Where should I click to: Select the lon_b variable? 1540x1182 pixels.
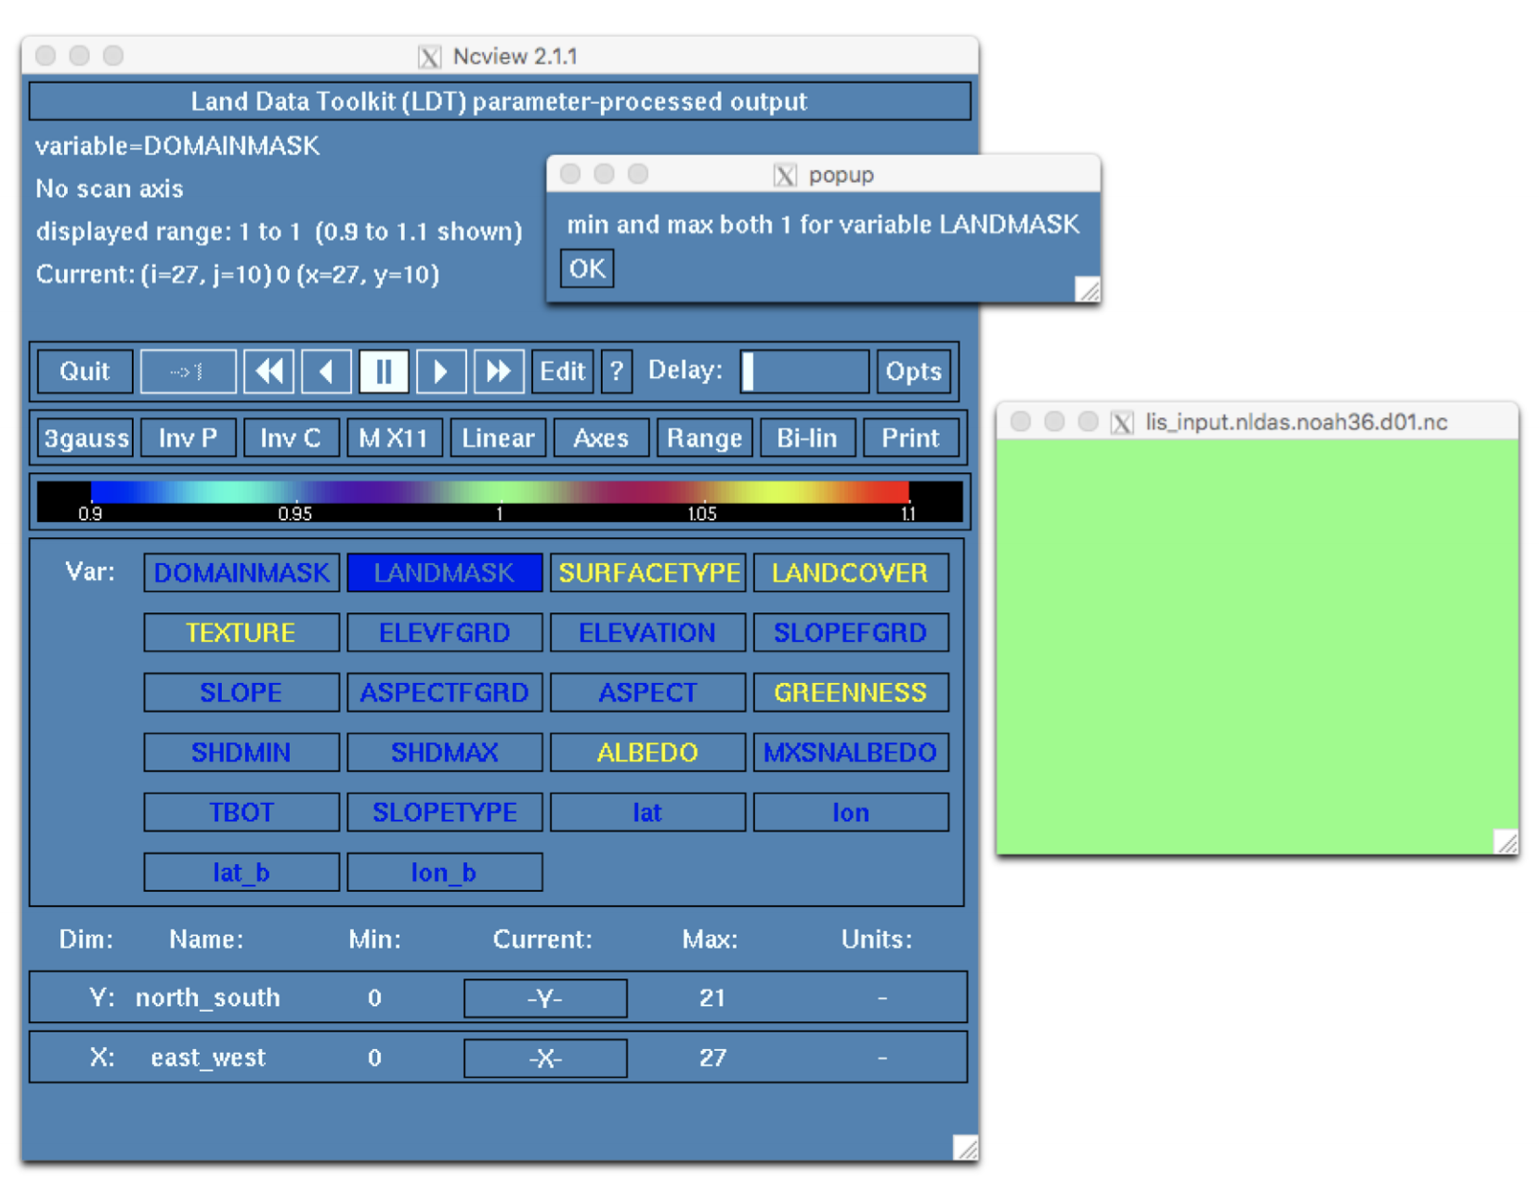tap(445, 873)
